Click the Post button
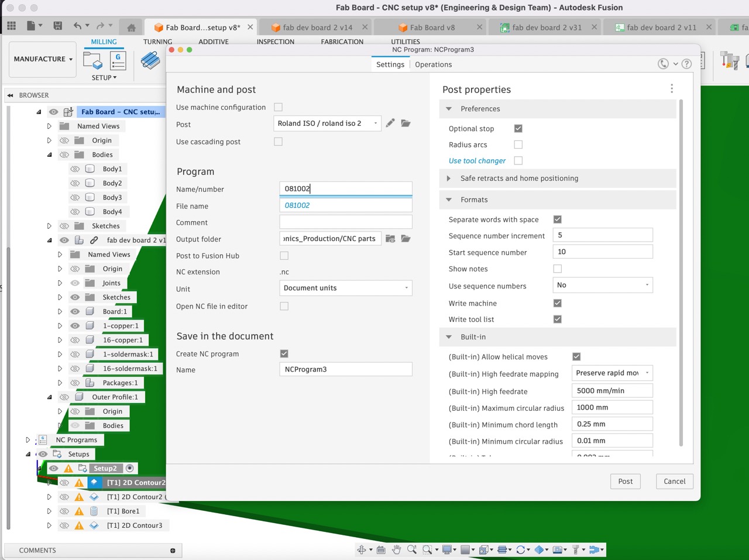749x560 pixels. point(626,482)
